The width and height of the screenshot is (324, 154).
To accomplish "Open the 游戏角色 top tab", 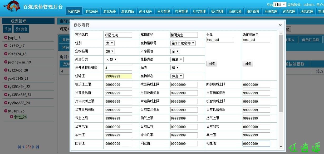I will [92, 11].
